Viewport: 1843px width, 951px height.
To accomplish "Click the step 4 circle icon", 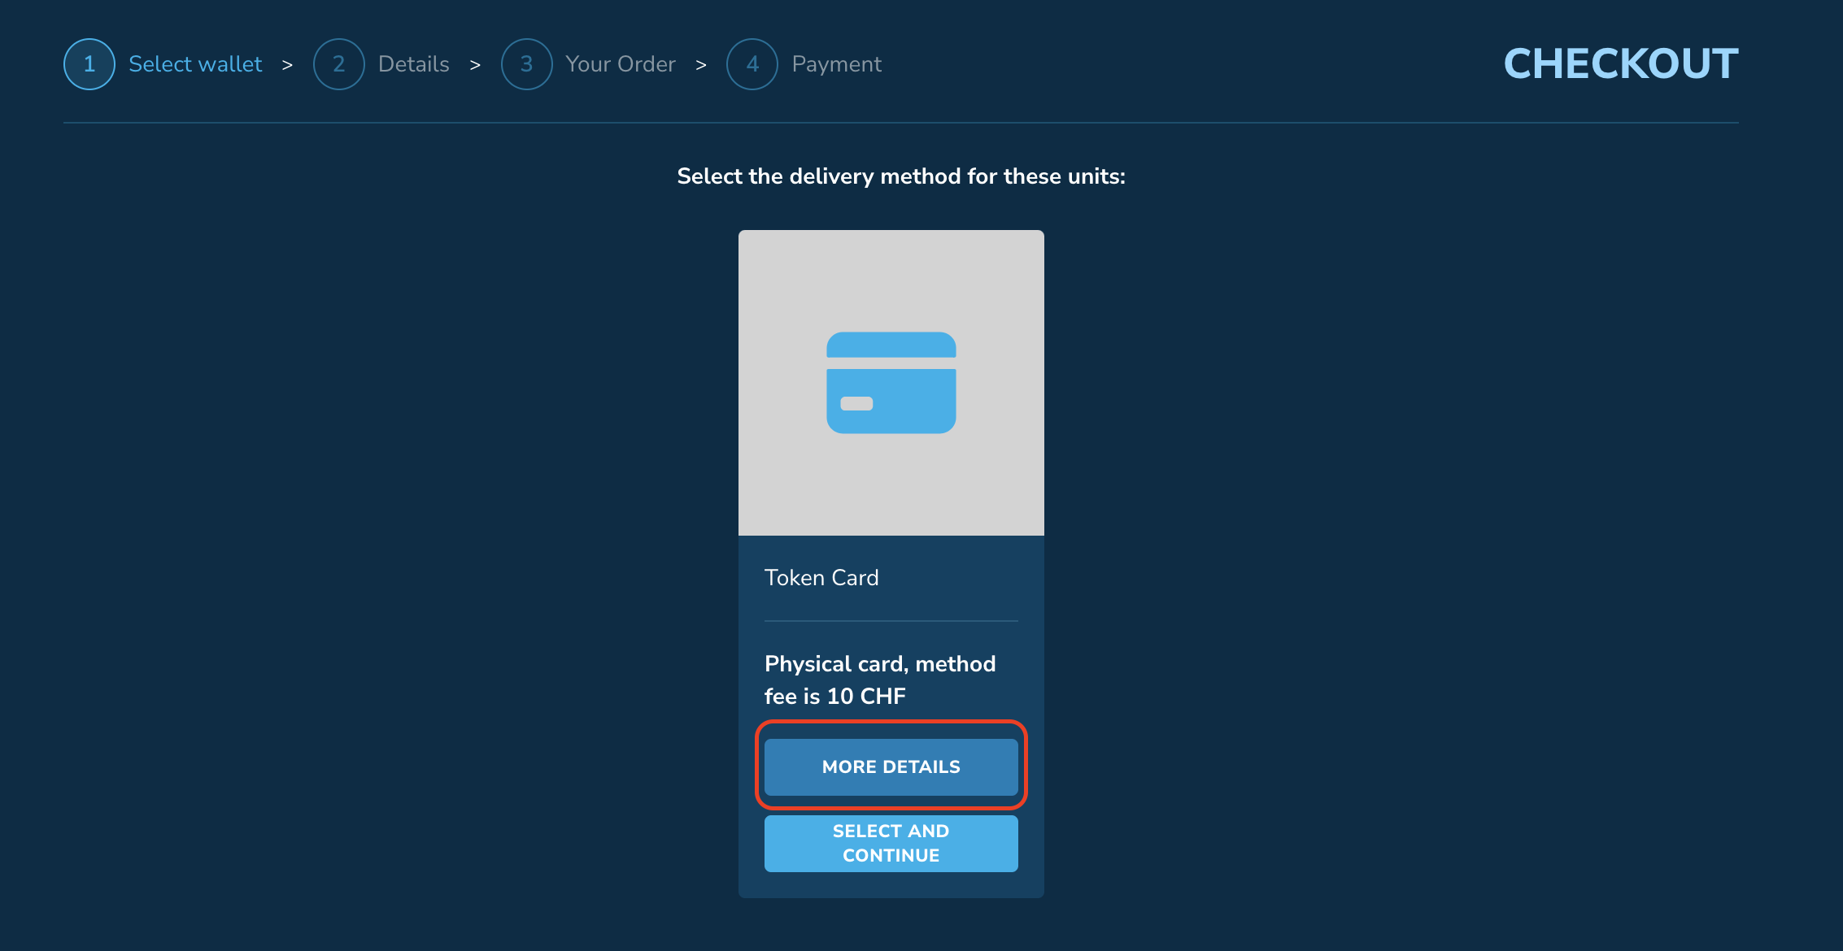I will pyautogui.click(x=752, y=64).
